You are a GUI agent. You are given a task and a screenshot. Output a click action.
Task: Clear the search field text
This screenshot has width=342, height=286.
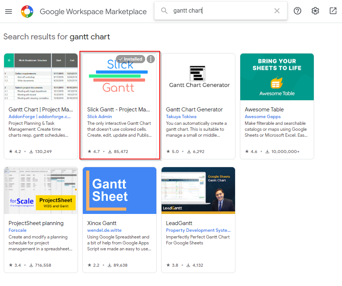click(x=277, y=11)
